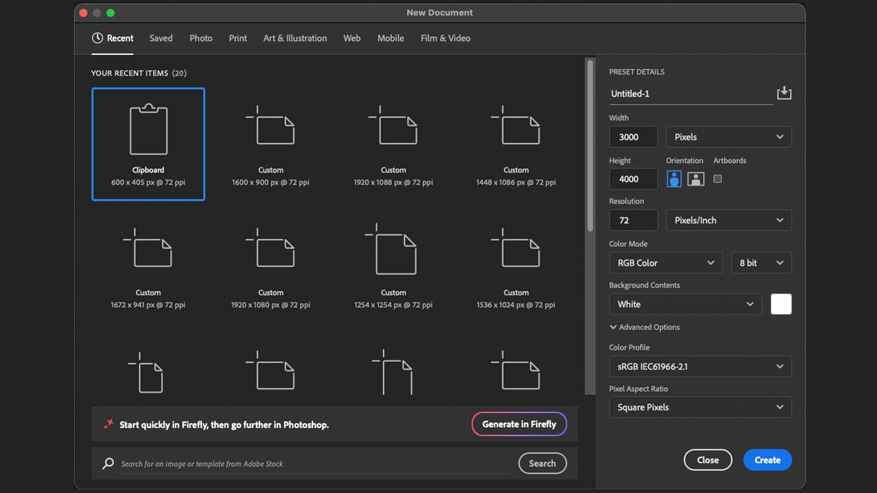
Task: Click the Generate in Firefly button
Action: tap(519, 424)
